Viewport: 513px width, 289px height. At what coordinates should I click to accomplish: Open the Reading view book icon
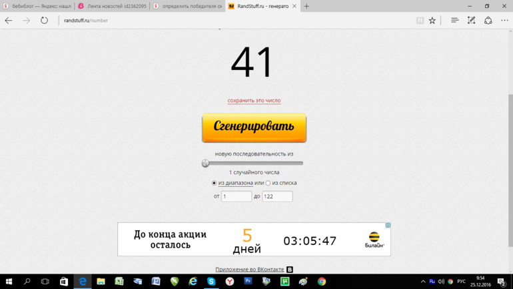pyautogui.click(x=420, y=21)
